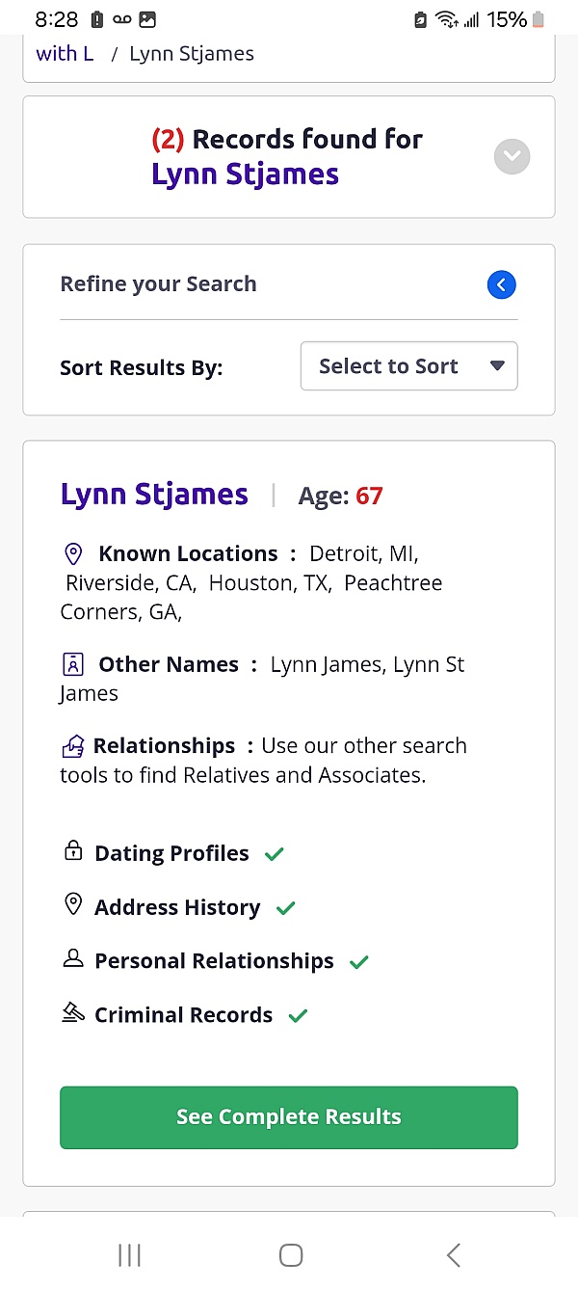The width and height of the screenshot is (578, 1289).
Task: Tap the green checkmark beside Address History
Action: coord(286,908)
